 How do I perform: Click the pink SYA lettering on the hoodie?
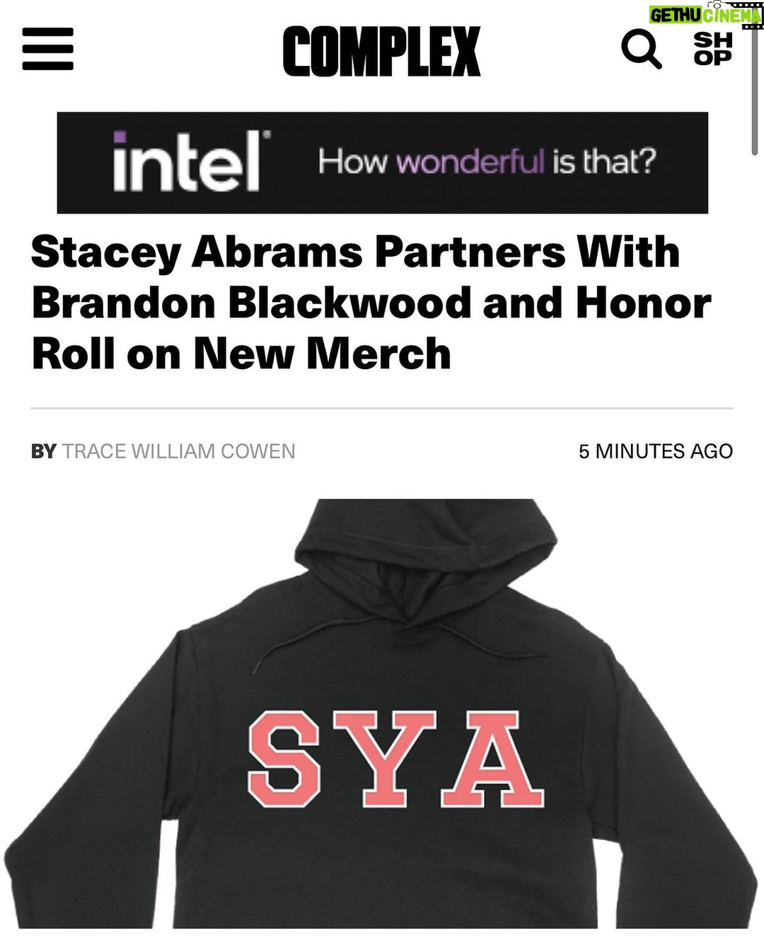pyautogui.click(x=395, y=759)
